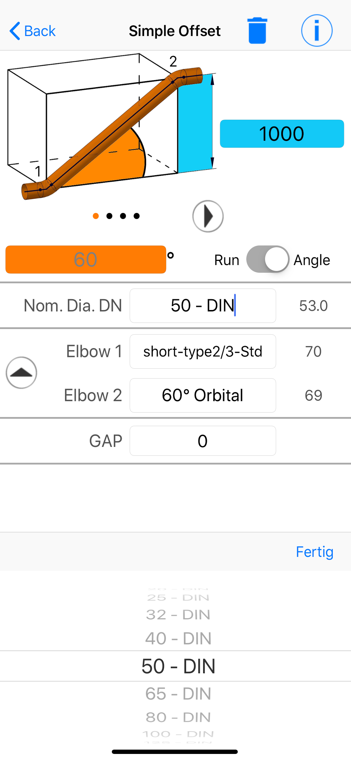The height and width of the screenshot is (761, 351).
Task: Tap the Fertig done button
Action: point(315,551)
